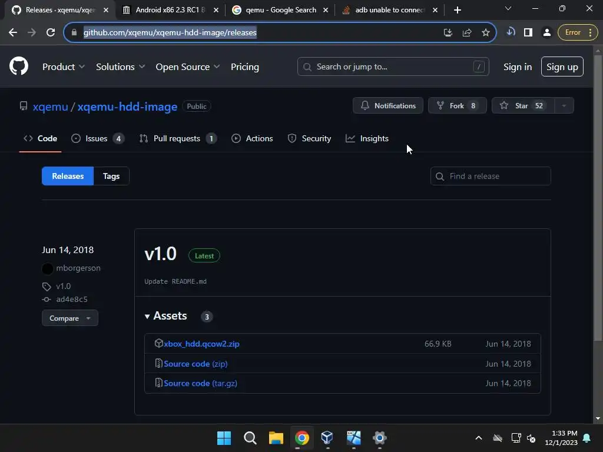Switch to the adb unable to connect tab
Image resolution: width=603 pixels, height=452 pixels.
tap(389, 10)
